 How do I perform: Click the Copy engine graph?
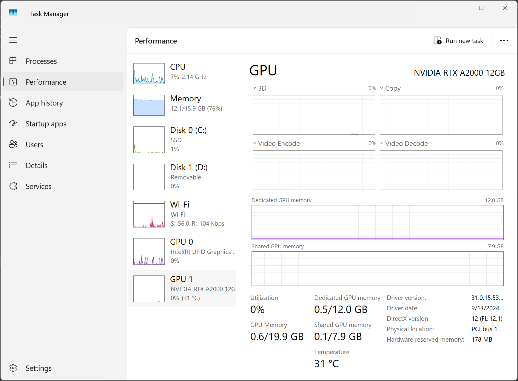[441, 115]
